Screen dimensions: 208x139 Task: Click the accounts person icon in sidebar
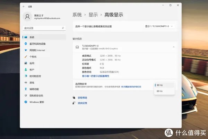pyautogui.click(x=26, y=69)
